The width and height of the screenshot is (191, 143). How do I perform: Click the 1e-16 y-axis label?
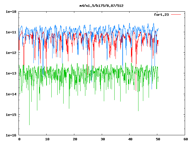[x=11, y=135]
